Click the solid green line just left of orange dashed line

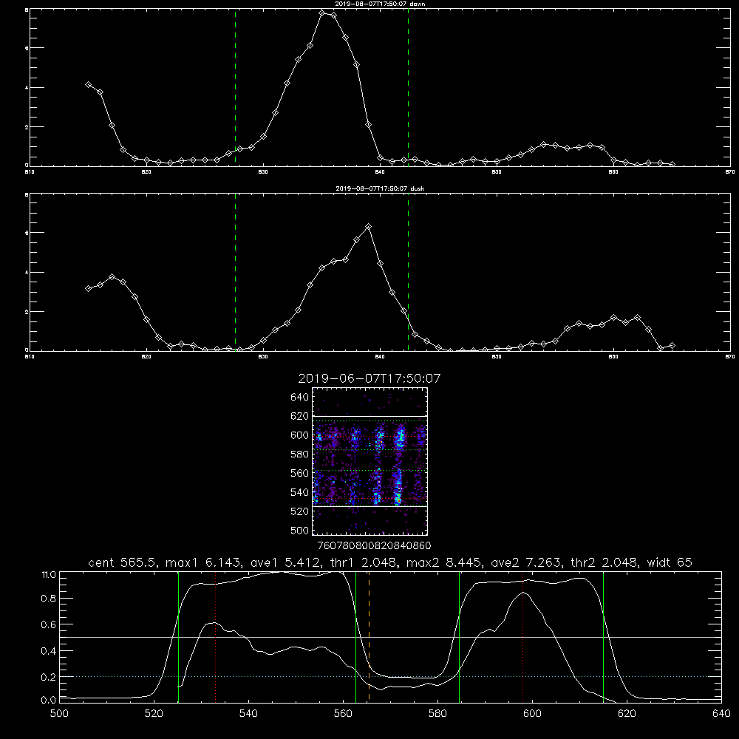coord(356,636)
